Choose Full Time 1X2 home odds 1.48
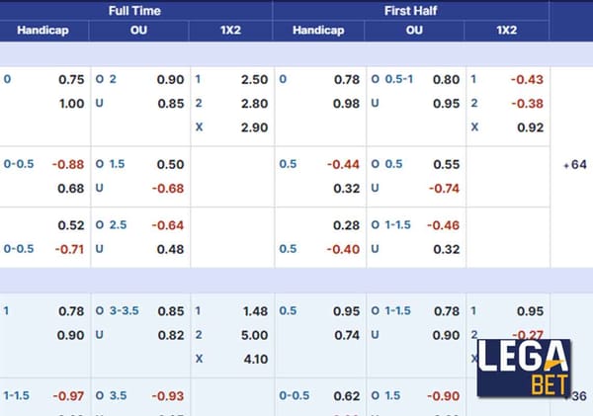The width and height of the screenshot is (593, 416). [x=256, y=311]
